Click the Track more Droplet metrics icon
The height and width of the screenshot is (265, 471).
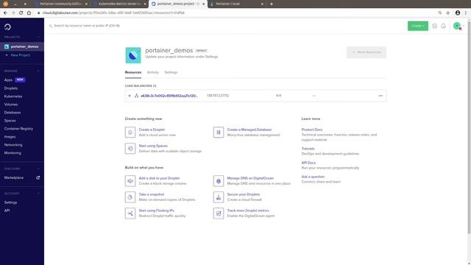coord(219,213)
